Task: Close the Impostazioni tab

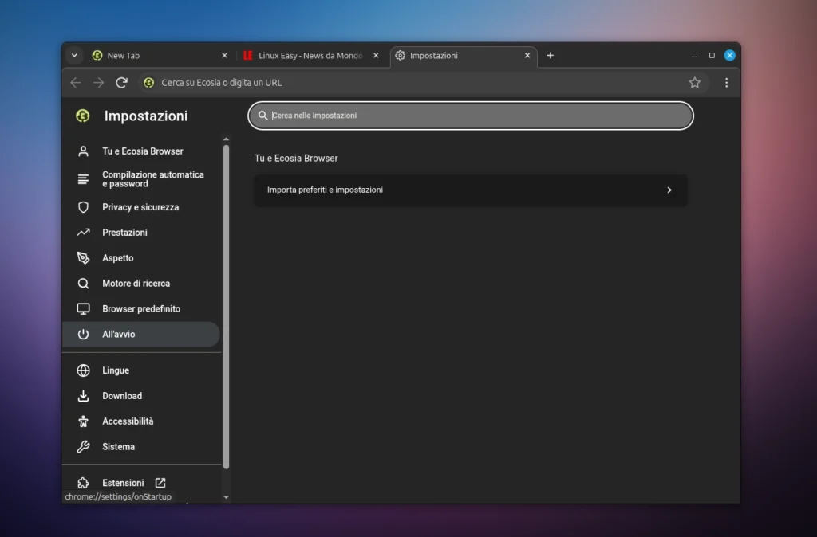Action: (x=527, y=56)
